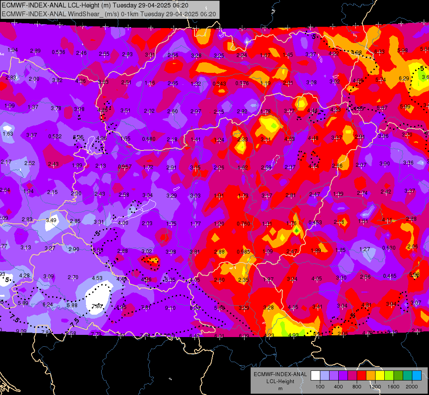The height and width of the screenshot is (395, 429).
Task: Select the yellow legend swatch
Action: [x=380, y=376]
